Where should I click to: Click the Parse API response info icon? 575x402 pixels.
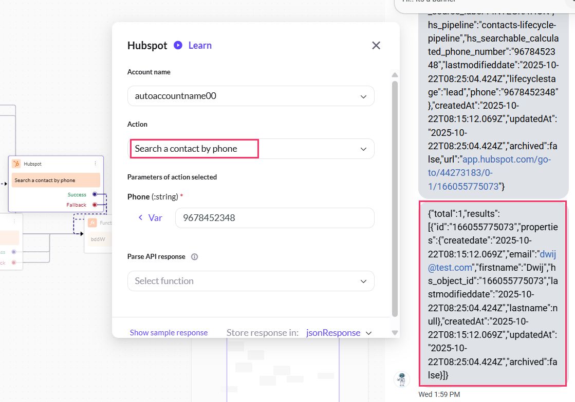point(194,257)
